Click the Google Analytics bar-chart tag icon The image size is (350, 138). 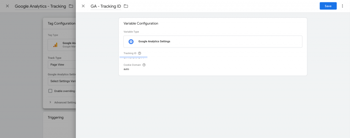click(55, 45)
